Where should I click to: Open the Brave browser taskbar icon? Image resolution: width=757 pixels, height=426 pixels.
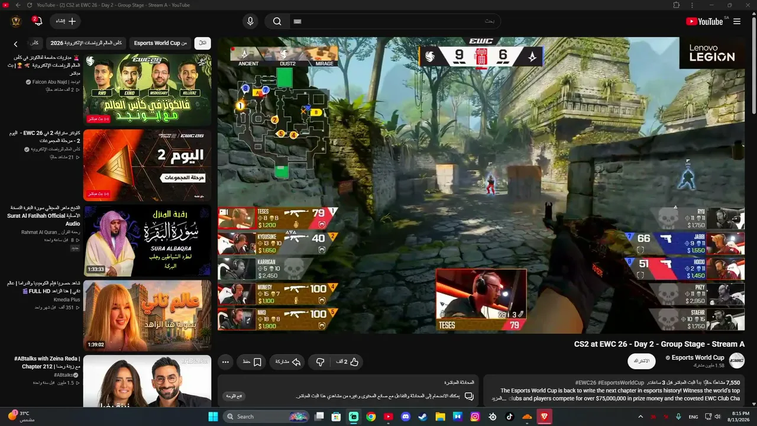pos(544,417)
